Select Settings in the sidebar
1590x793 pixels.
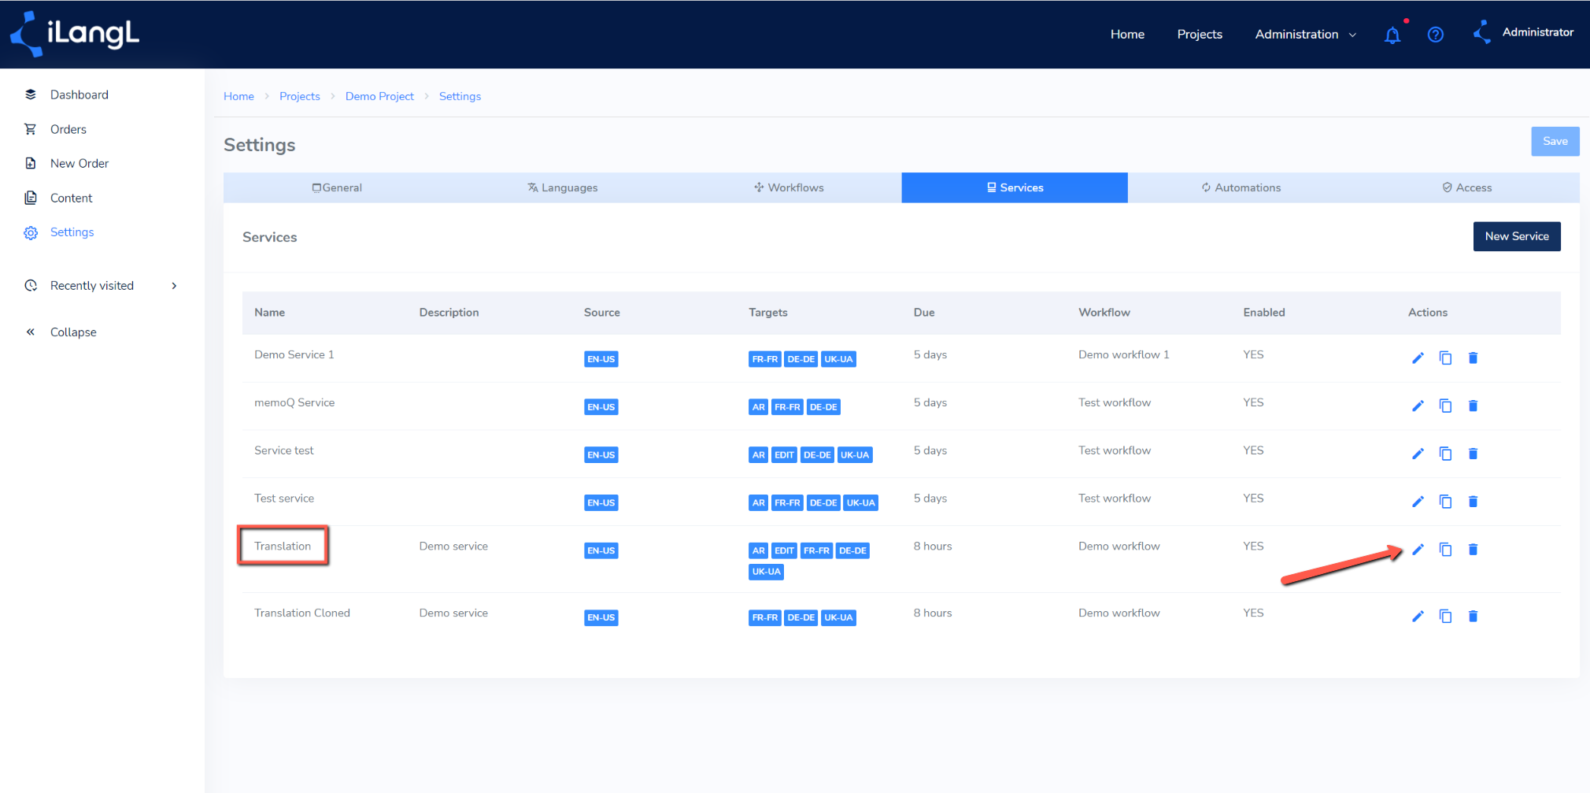click(x=72, y=232)
